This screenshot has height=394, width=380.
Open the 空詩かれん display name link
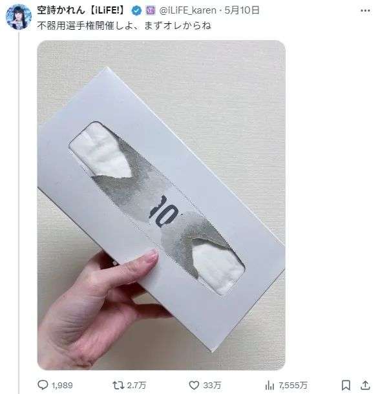[81, 10]
